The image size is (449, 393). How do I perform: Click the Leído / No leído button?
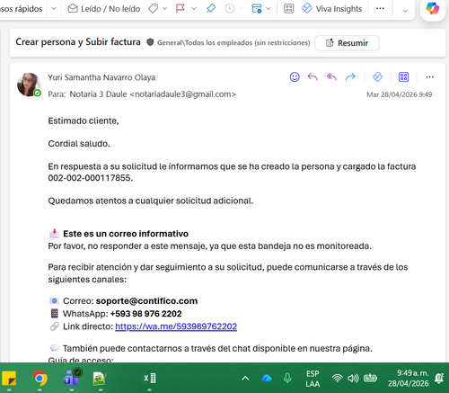tap(104, 9)
